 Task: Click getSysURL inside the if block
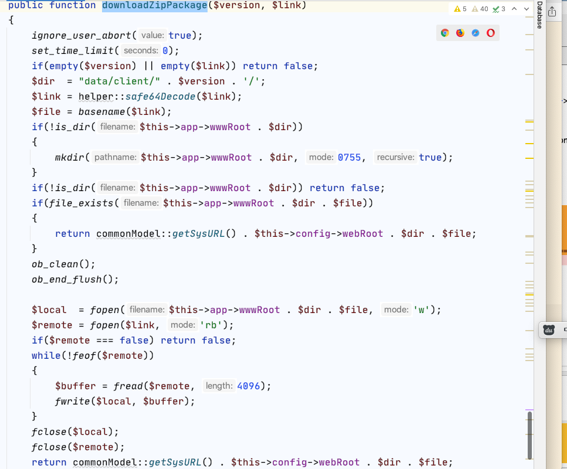(198, 233)
